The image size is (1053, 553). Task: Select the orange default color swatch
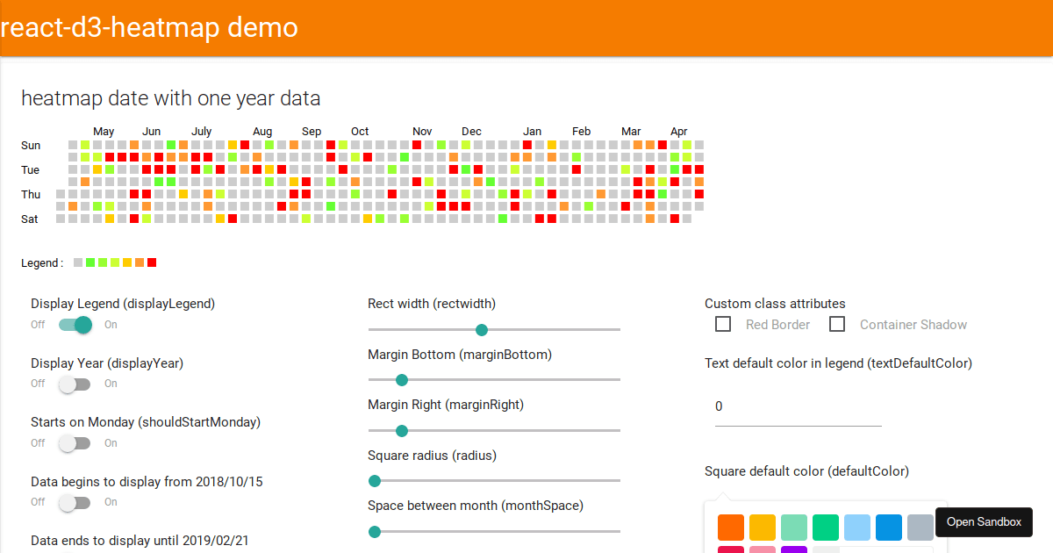coord(730,527)
